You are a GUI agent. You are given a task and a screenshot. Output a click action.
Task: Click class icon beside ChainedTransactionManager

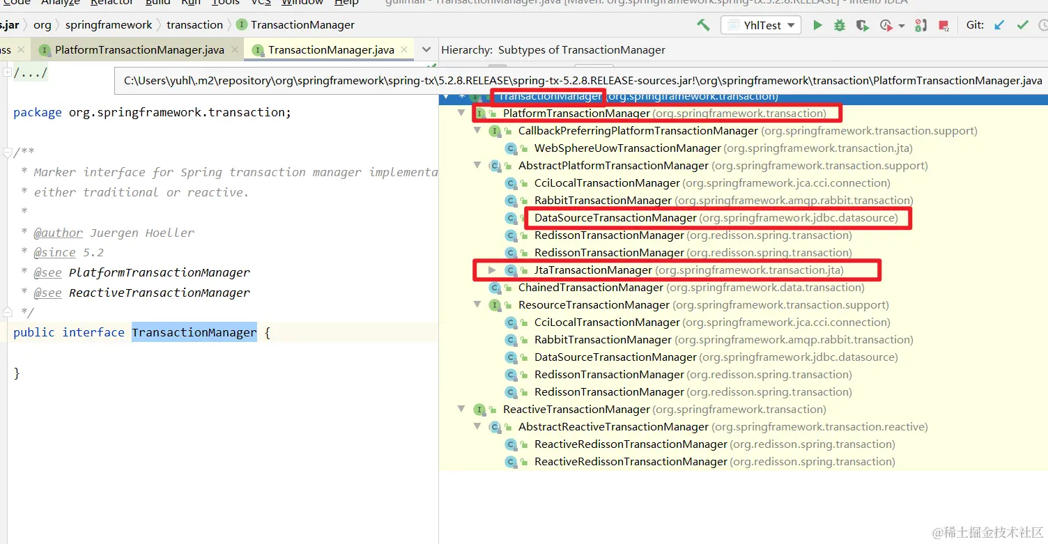coord(495,288)
